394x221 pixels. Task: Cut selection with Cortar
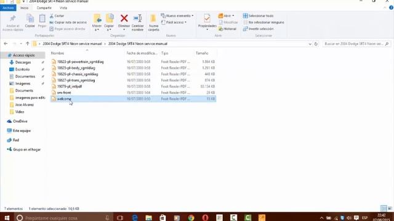tap(57, 16)
